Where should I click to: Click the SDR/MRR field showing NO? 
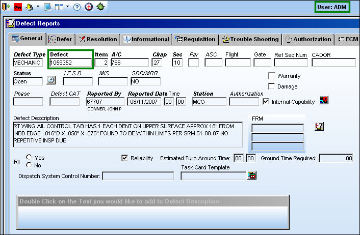tap(145, 81)
